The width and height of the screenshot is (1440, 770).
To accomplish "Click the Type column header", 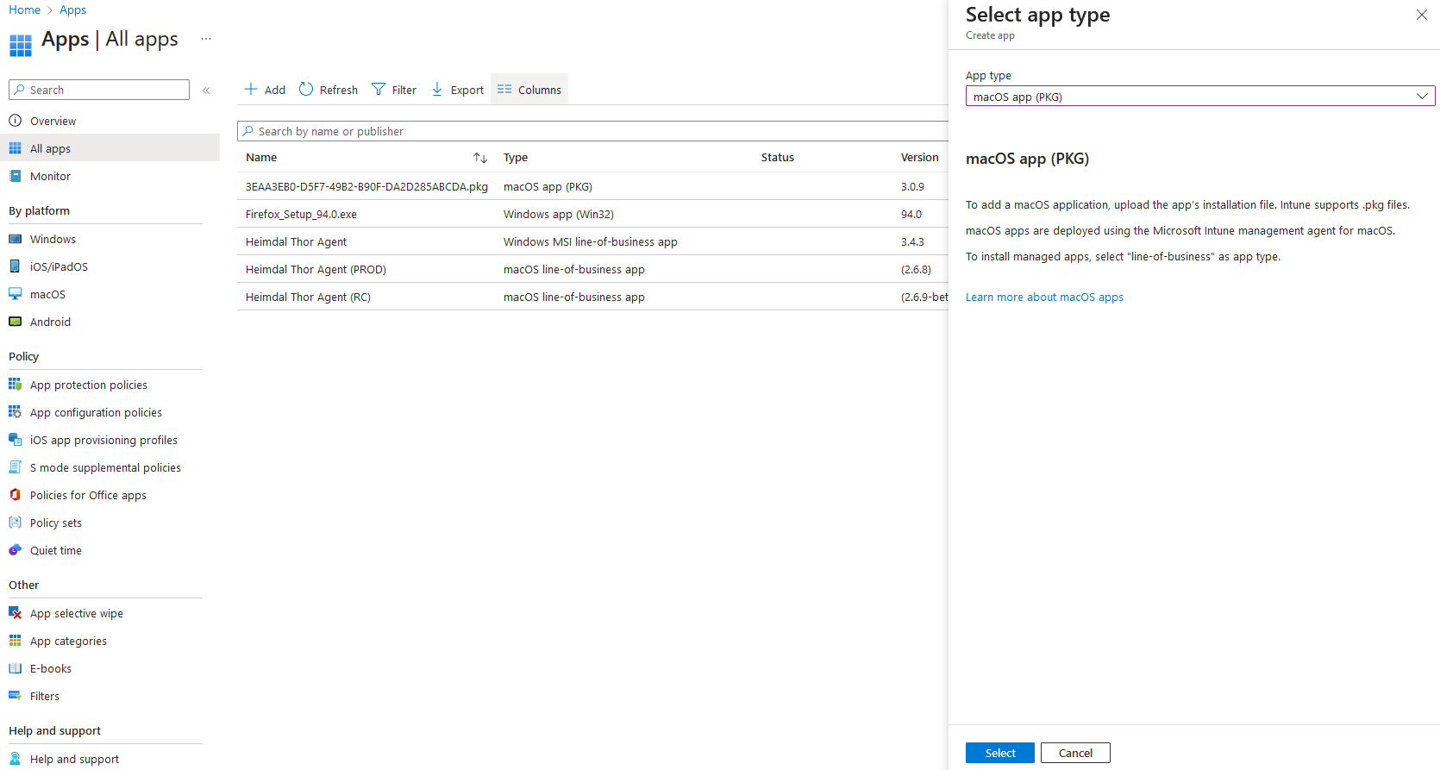I will point(516,157).
